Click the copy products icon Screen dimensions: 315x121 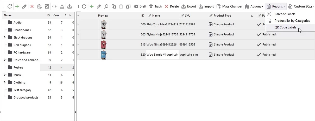pyautogui.click(x=114, y=6)
